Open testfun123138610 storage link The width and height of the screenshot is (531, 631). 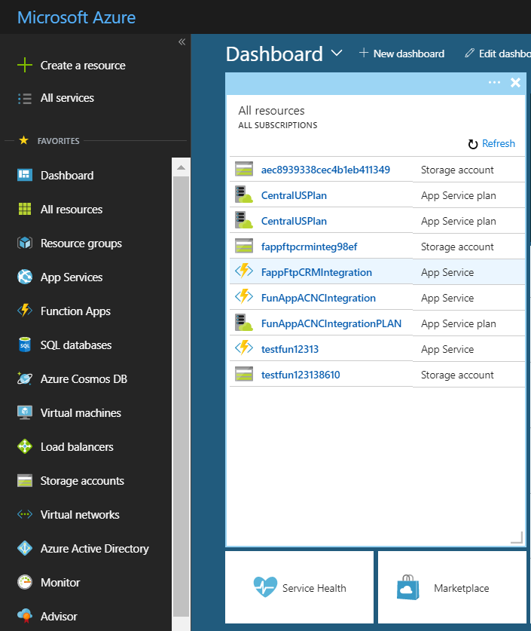pos(301,375)
